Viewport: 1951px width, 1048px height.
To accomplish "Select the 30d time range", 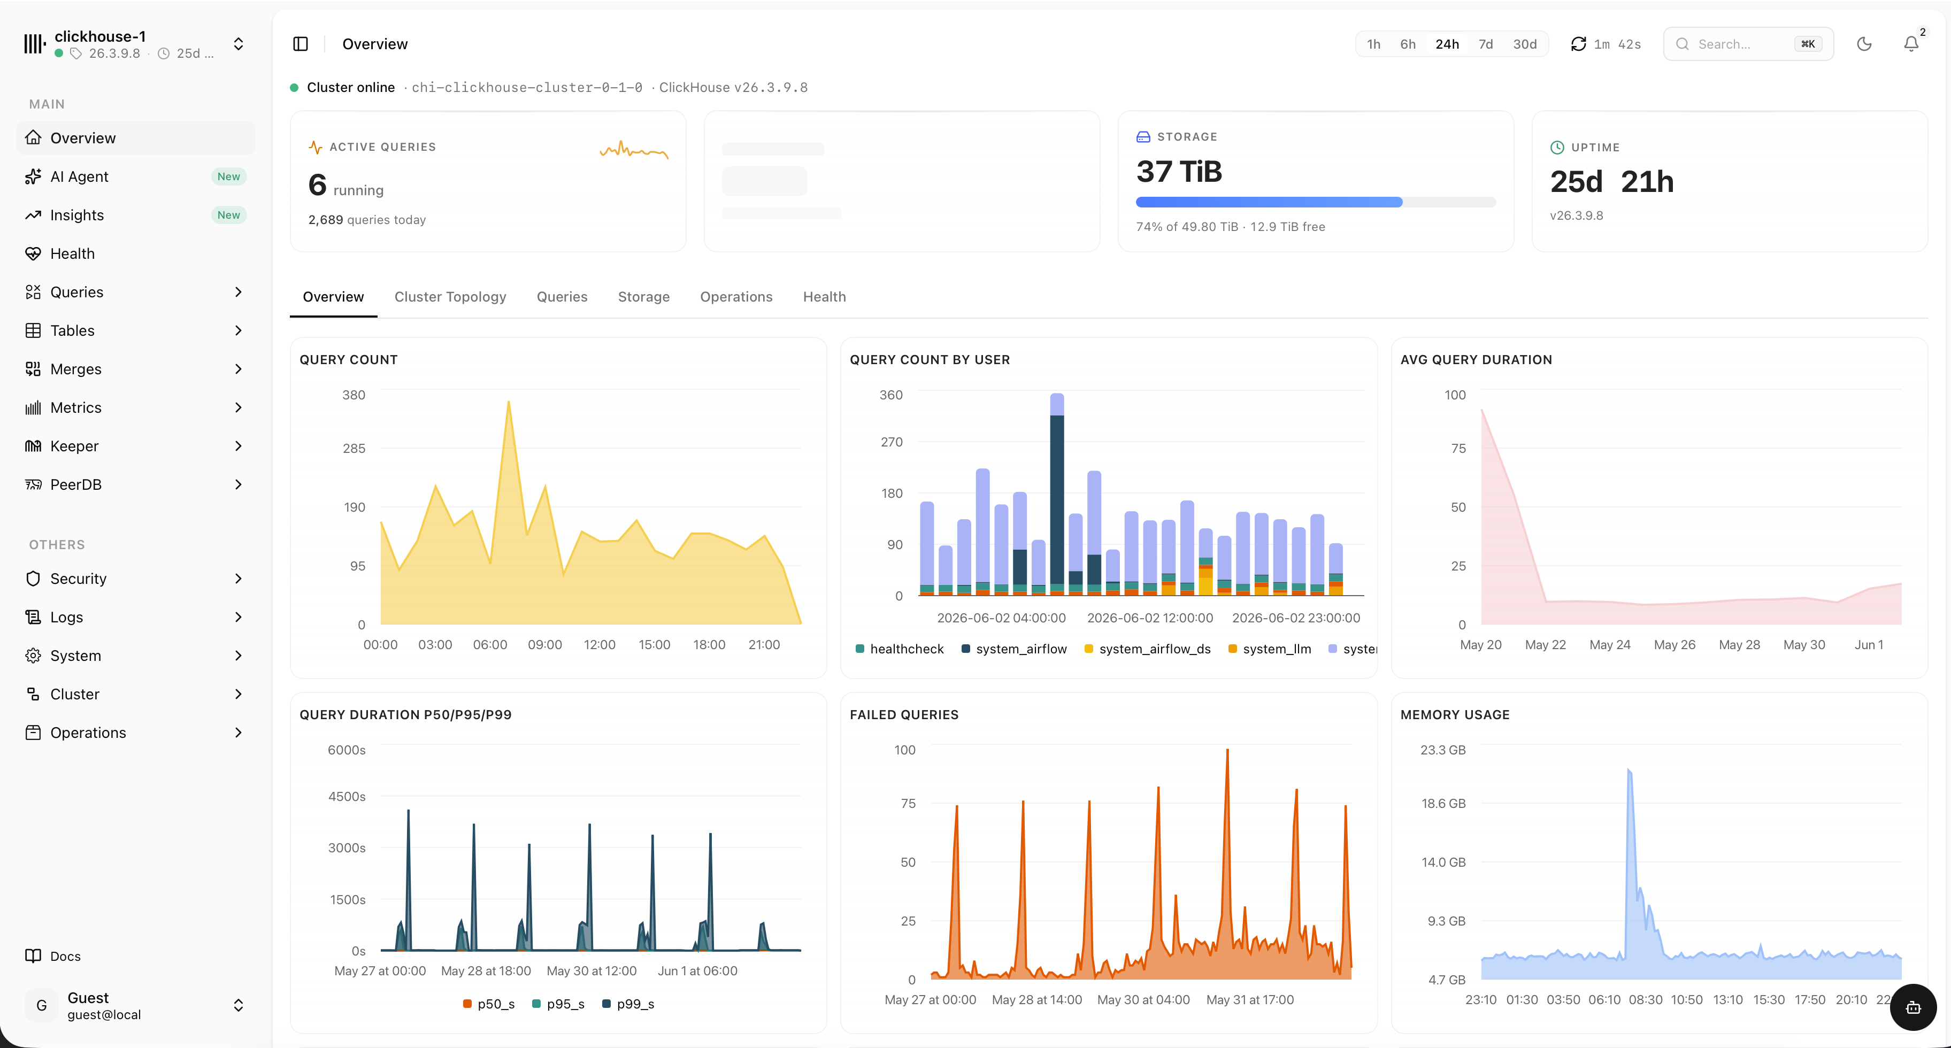I will coord(1525,44).
